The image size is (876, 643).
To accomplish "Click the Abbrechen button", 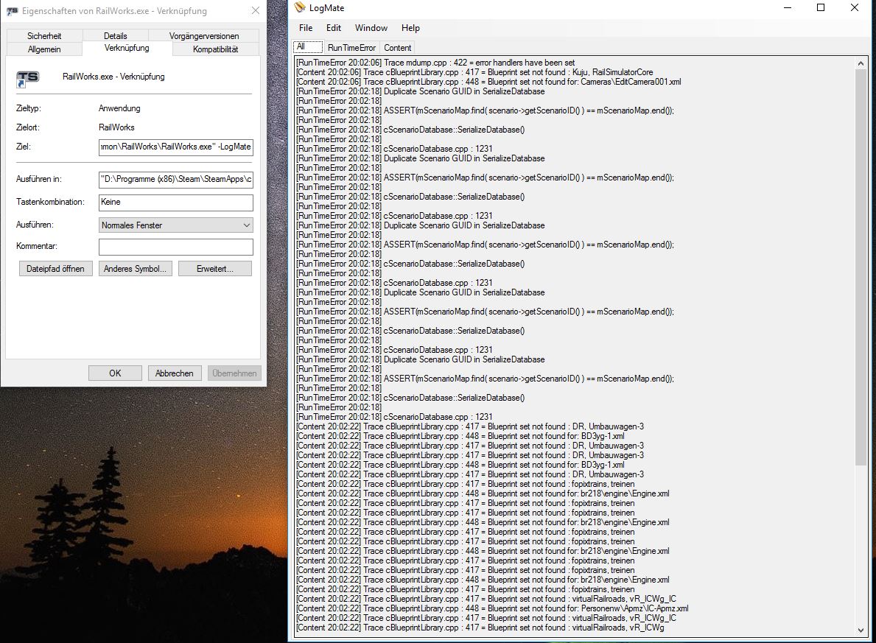I will [x=175, y=373].
